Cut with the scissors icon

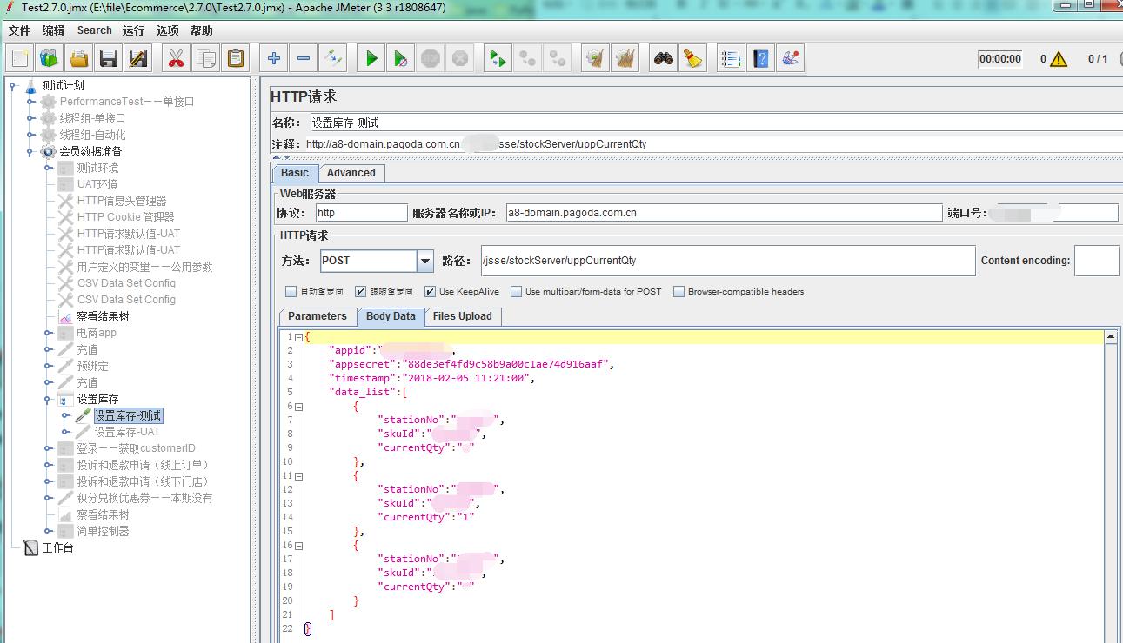click(176, 58)
